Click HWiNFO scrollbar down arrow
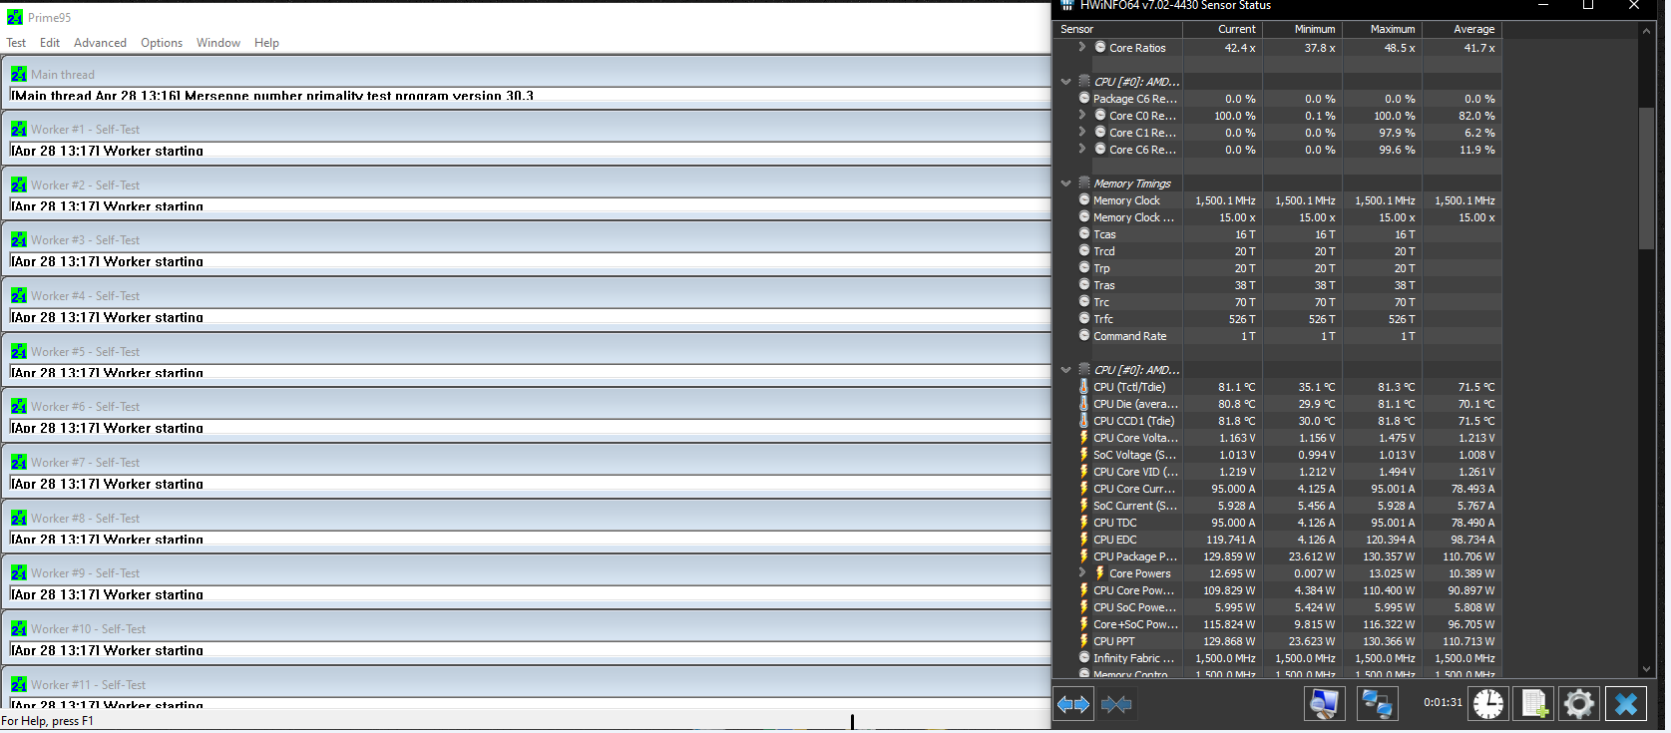 click(1646, 669)
